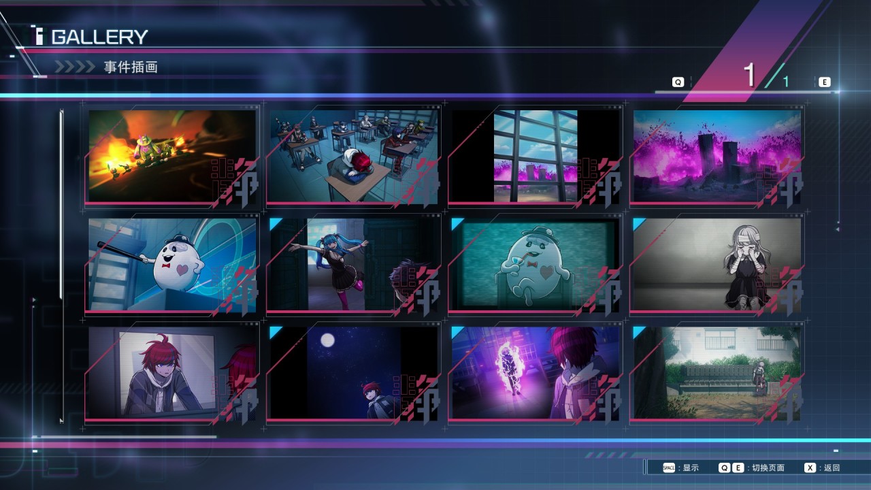Open the garden bench courtyard illustration
Image resolution: width=871 pixels, height=490 pixels.
point(717,373)
